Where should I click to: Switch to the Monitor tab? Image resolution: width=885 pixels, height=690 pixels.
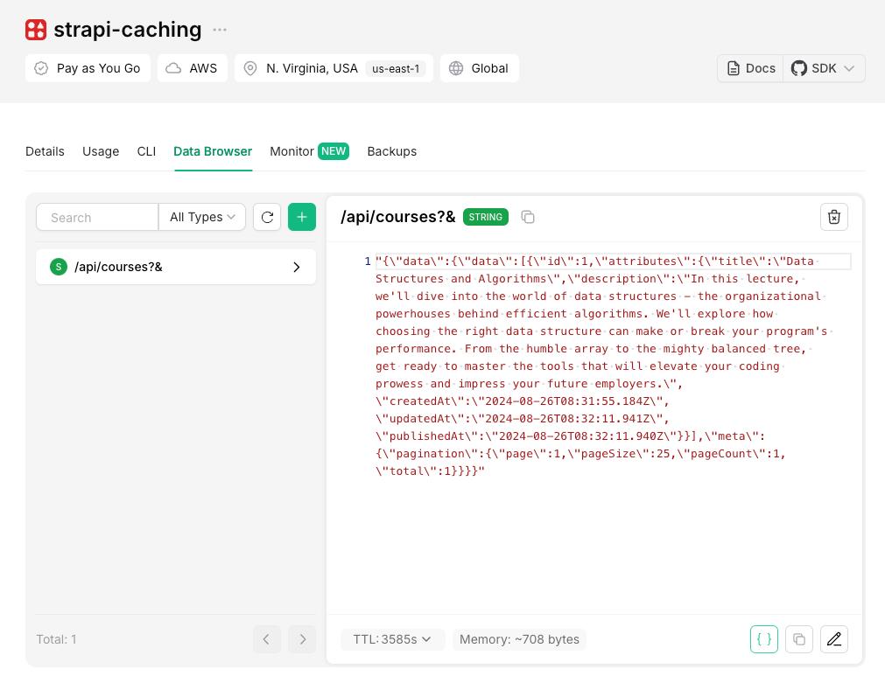(x=291, y=151)
